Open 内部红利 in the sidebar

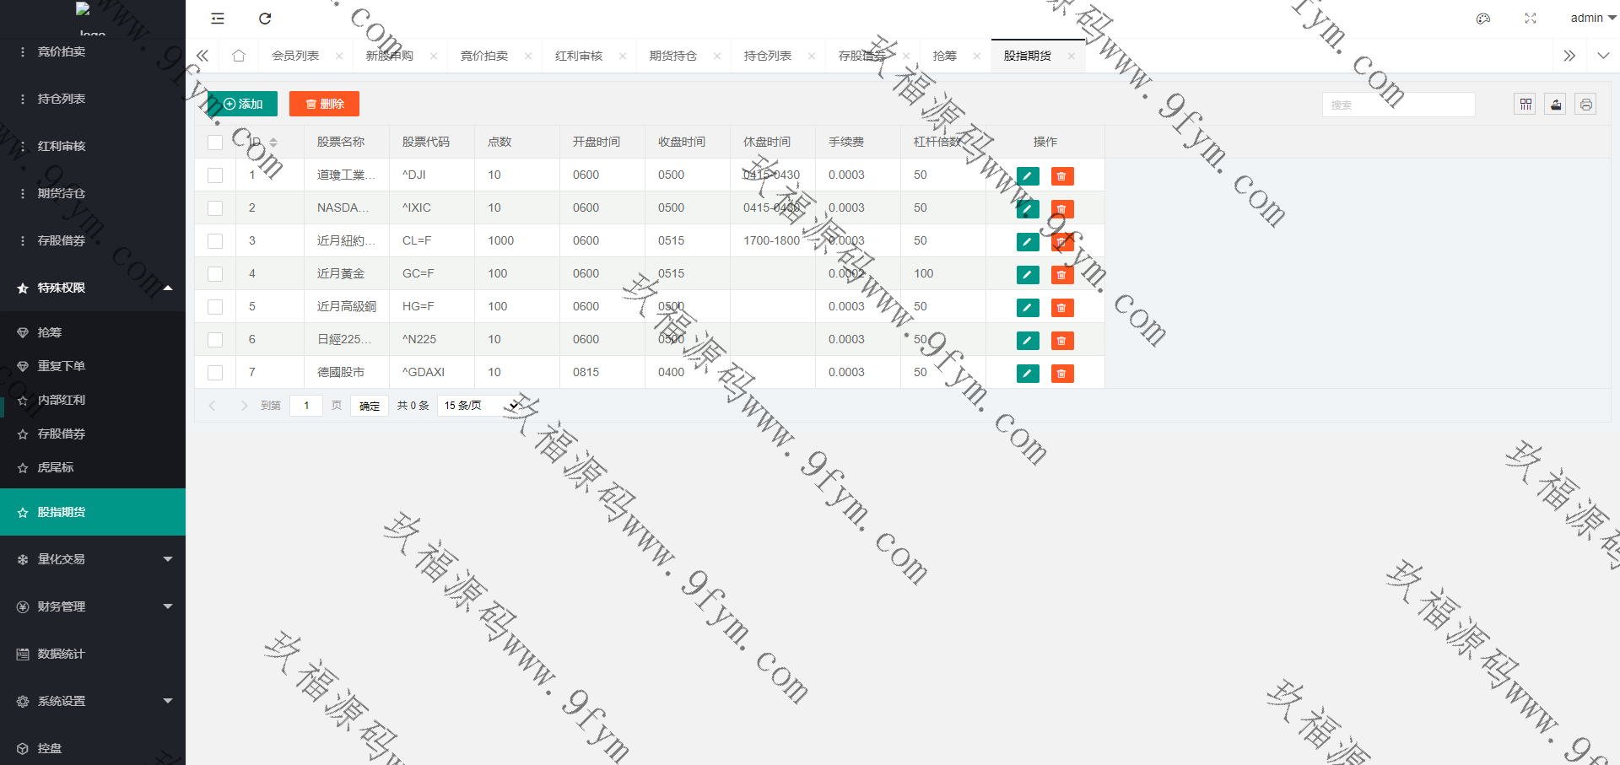pos(62,400)
